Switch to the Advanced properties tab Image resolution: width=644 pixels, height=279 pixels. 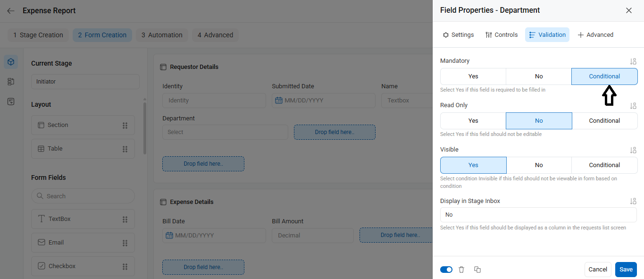tap(595, 35)
